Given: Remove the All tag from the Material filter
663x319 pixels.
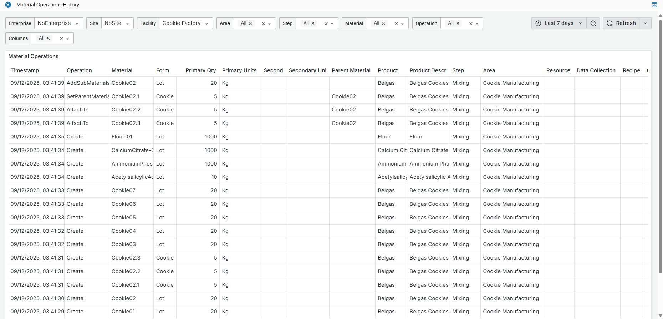Looking at the screenshot, I should pyautogui.click(x=383, y=23).
